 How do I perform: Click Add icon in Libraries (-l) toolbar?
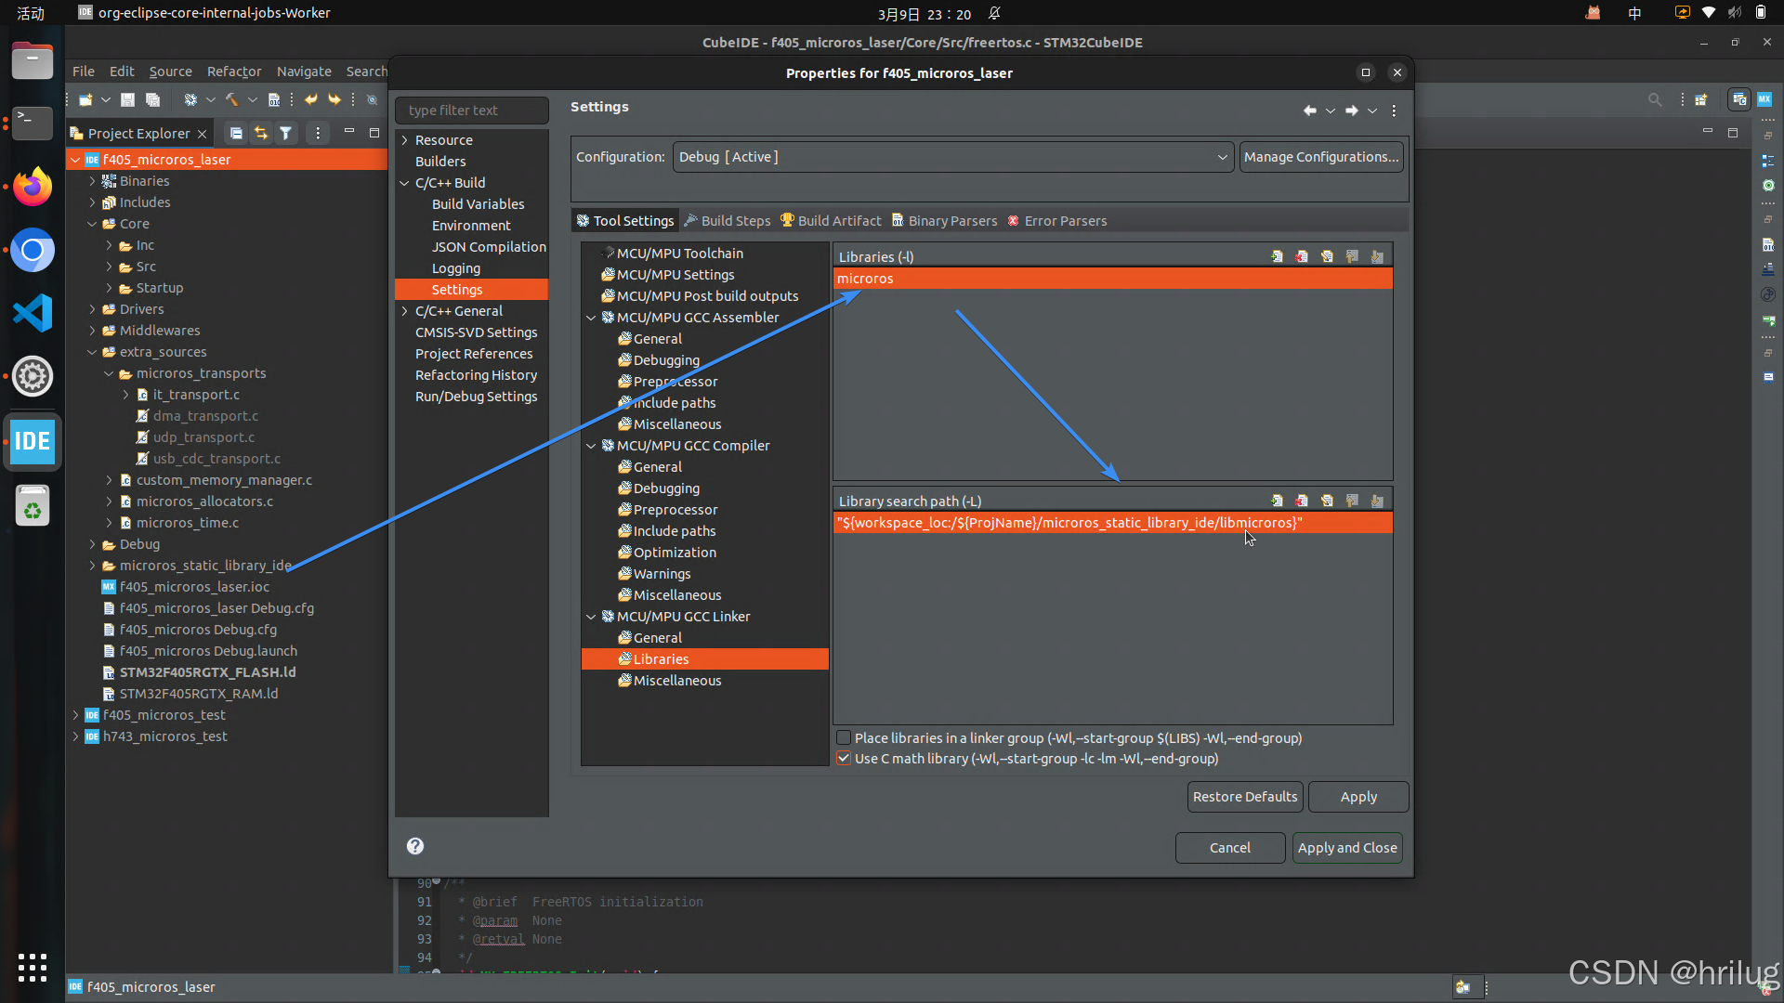point(1277,256)
